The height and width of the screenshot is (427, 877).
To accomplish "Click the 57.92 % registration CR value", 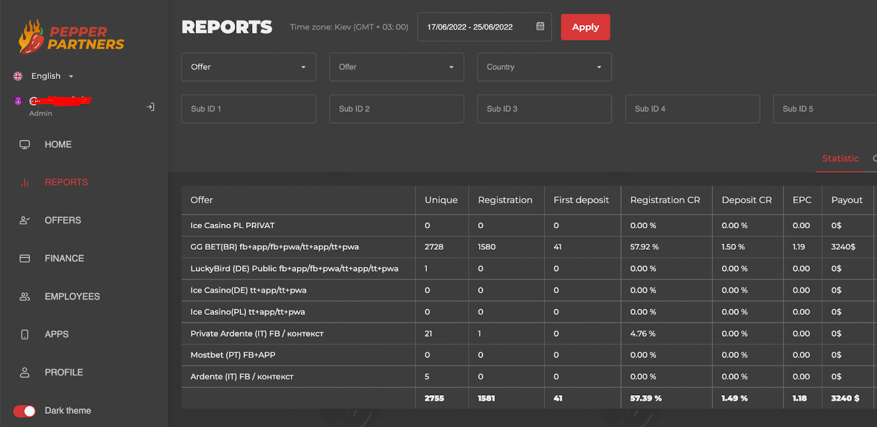I will tap(645, 247).
